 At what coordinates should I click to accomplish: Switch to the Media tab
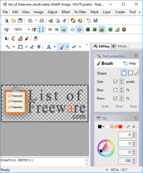[120, 46]
